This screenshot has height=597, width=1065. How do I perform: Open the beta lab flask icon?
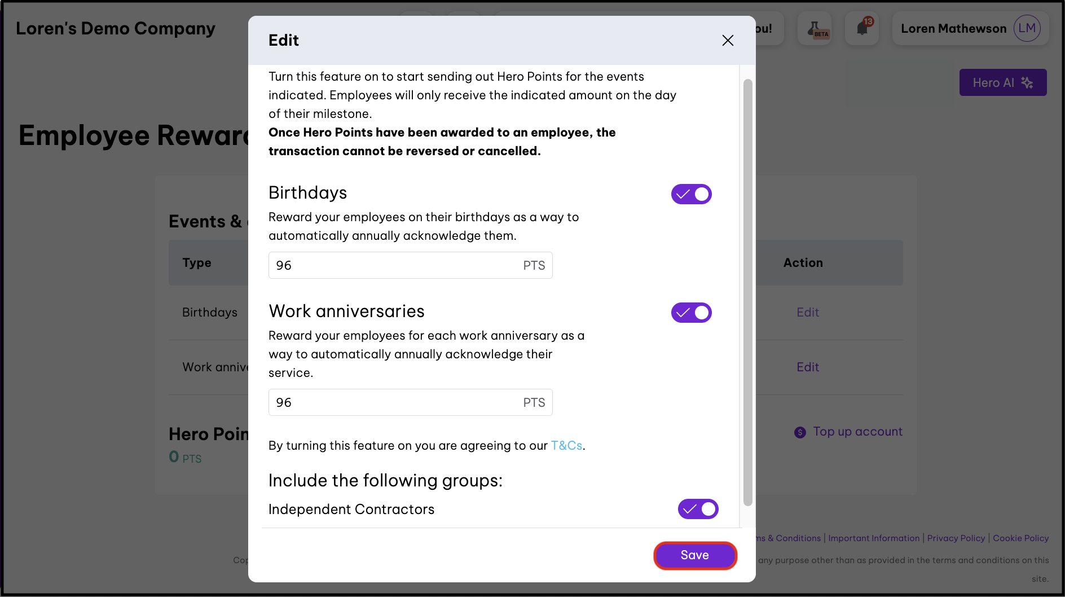pyautogui.click(x=814, y=29)
